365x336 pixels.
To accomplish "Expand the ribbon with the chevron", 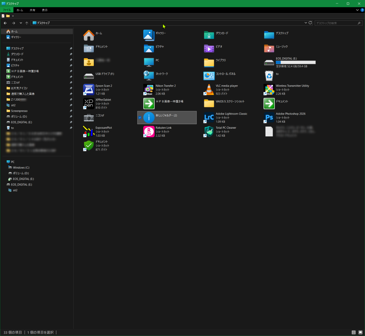I will [x=357, y=10].
